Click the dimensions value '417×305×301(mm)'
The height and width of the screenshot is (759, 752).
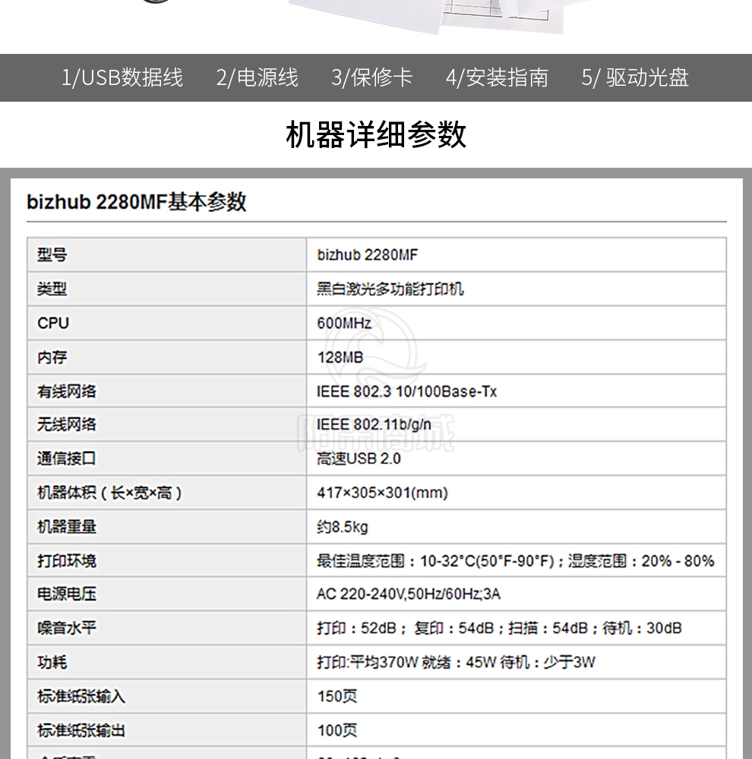coord(382,493)
